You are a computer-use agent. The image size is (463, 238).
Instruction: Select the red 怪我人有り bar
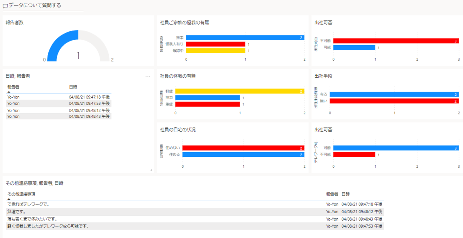click(x=216, y=44)
